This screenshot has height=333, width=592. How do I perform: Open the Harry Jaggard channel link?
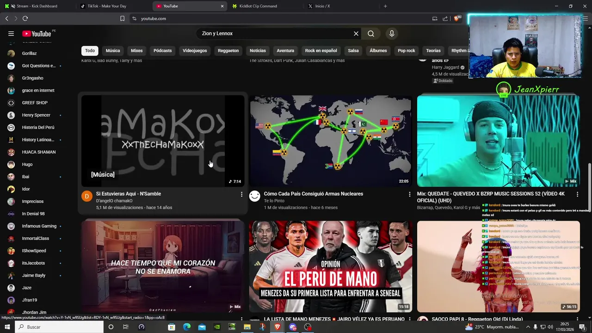point(446,68)
